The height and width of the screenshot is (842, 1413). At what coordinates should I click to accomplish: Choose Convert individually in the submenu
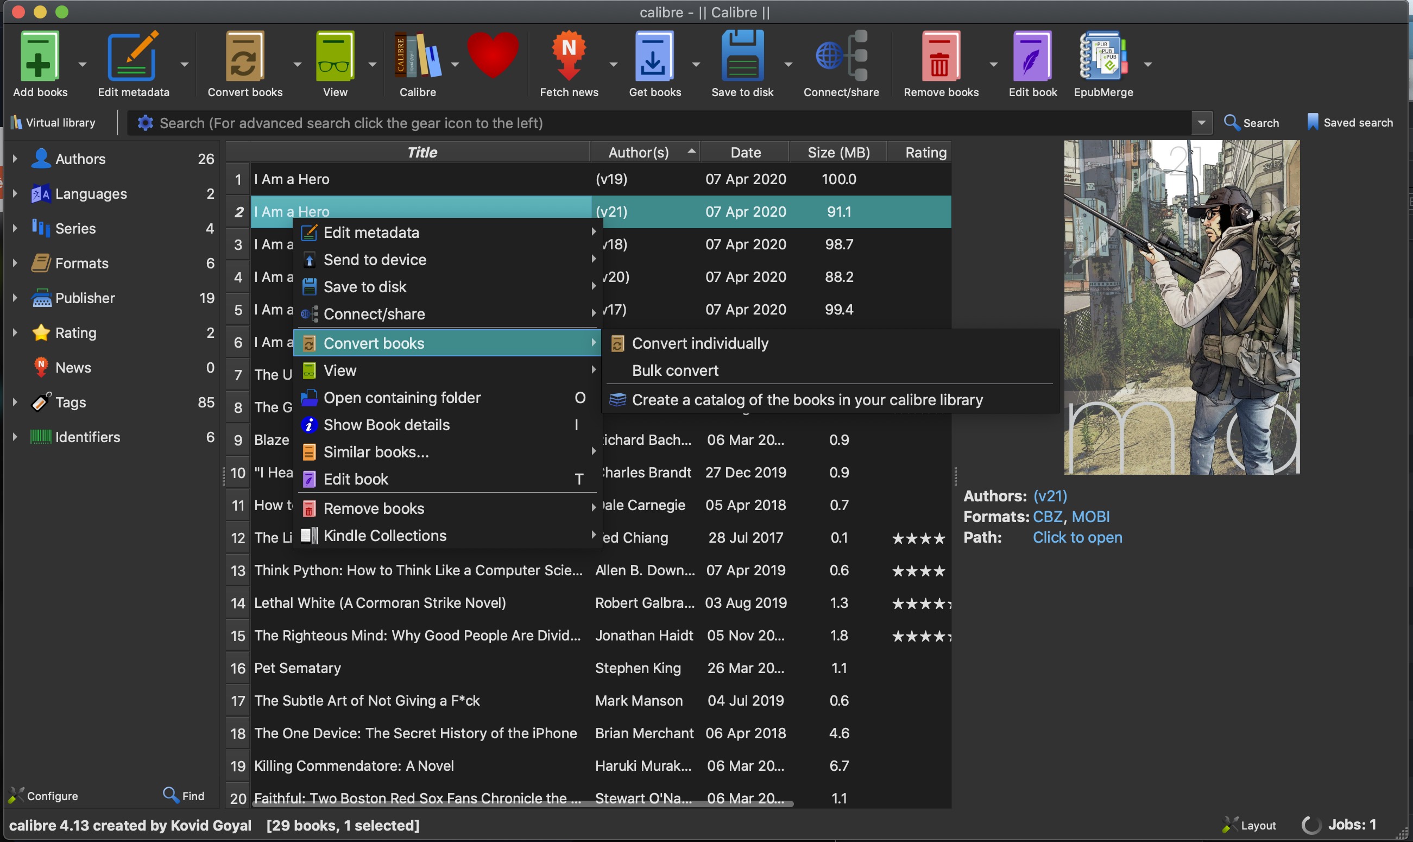click(830, 343)
